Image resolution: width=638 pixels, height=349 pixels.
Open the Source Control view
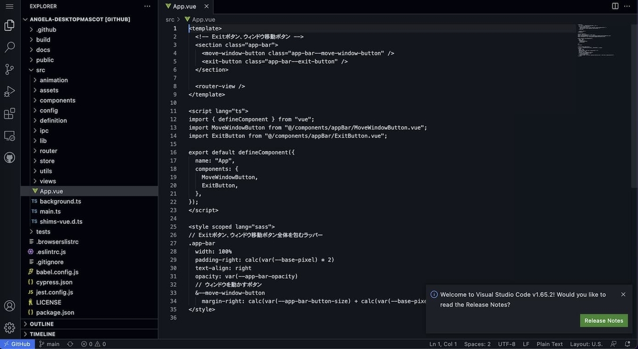(10, 69)
